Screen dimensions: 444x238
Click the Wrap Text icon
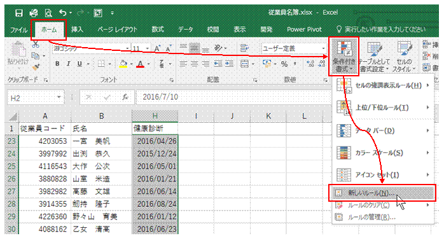[244, 48]
